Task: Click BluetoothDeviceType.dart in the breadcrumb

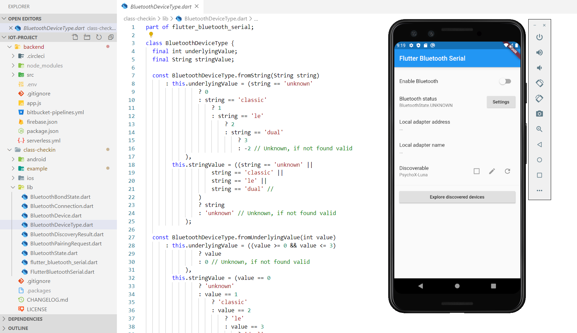Action: (216, 18)
